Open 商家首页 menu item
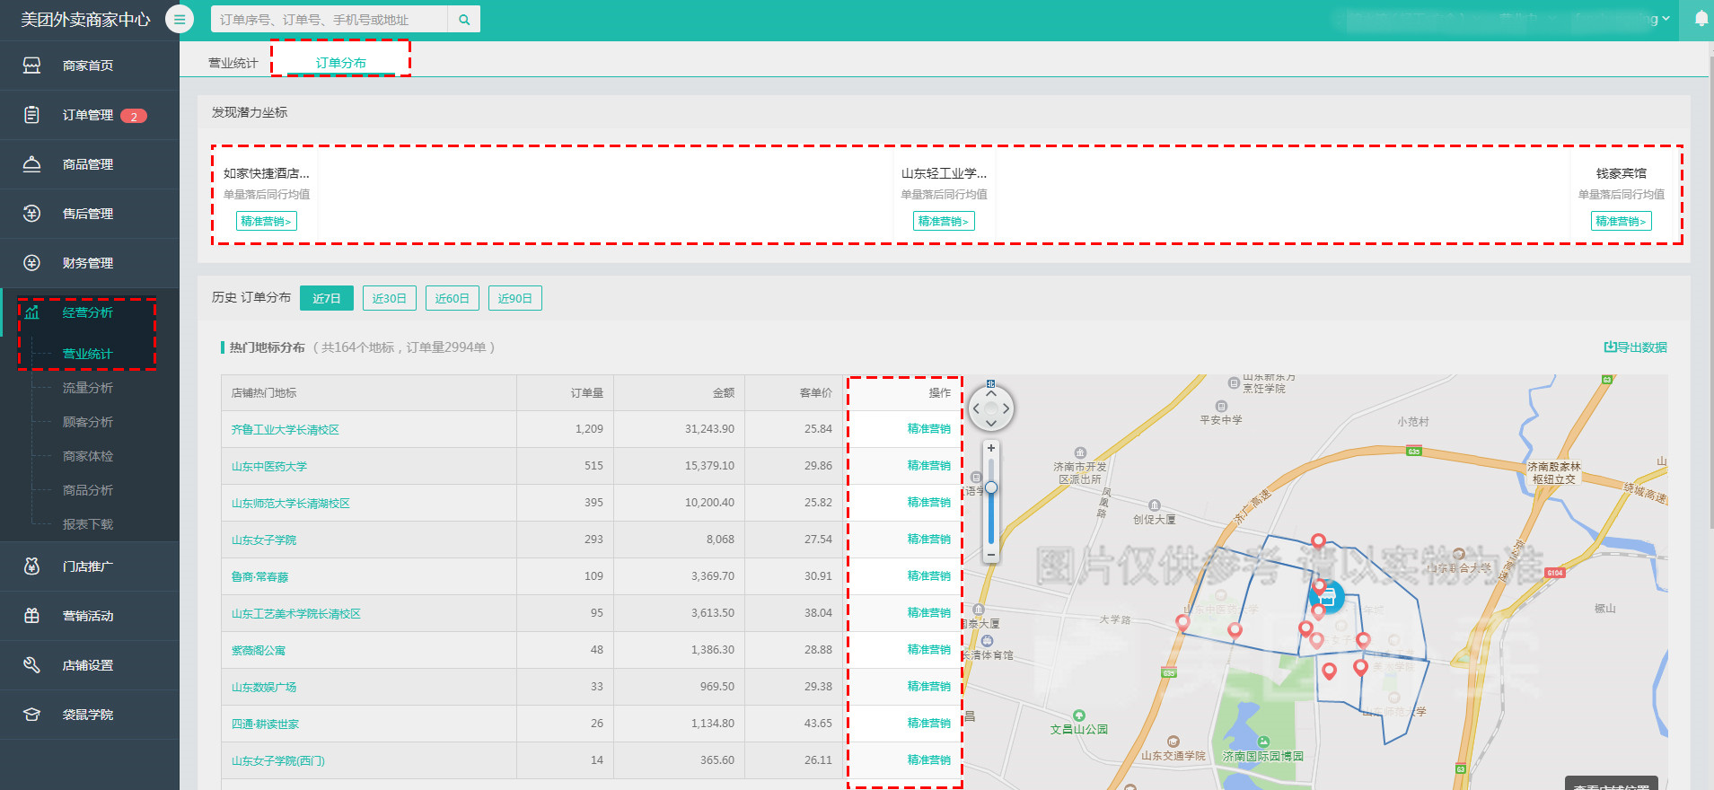 click(x=90, y=66)
